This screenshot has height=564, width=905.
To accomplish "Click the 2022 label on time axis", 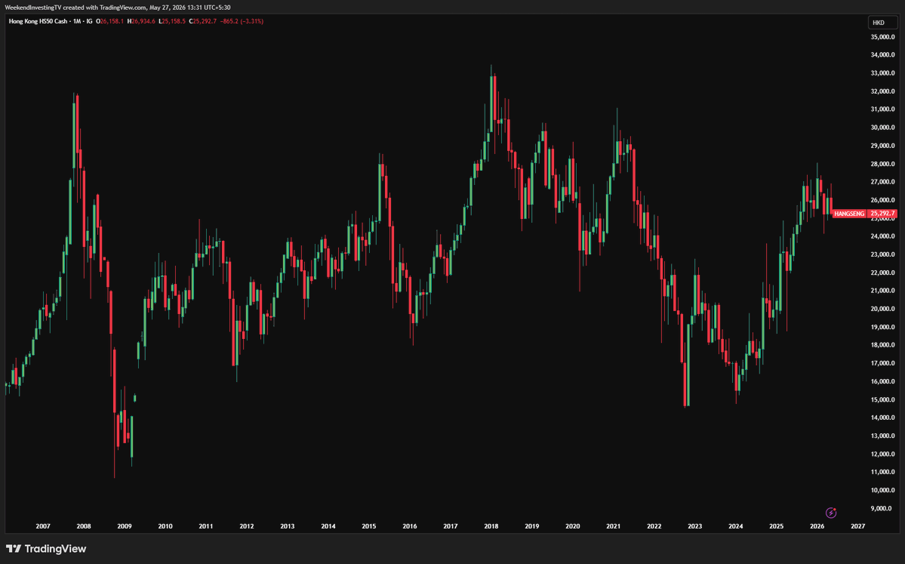I will (654, 526).
